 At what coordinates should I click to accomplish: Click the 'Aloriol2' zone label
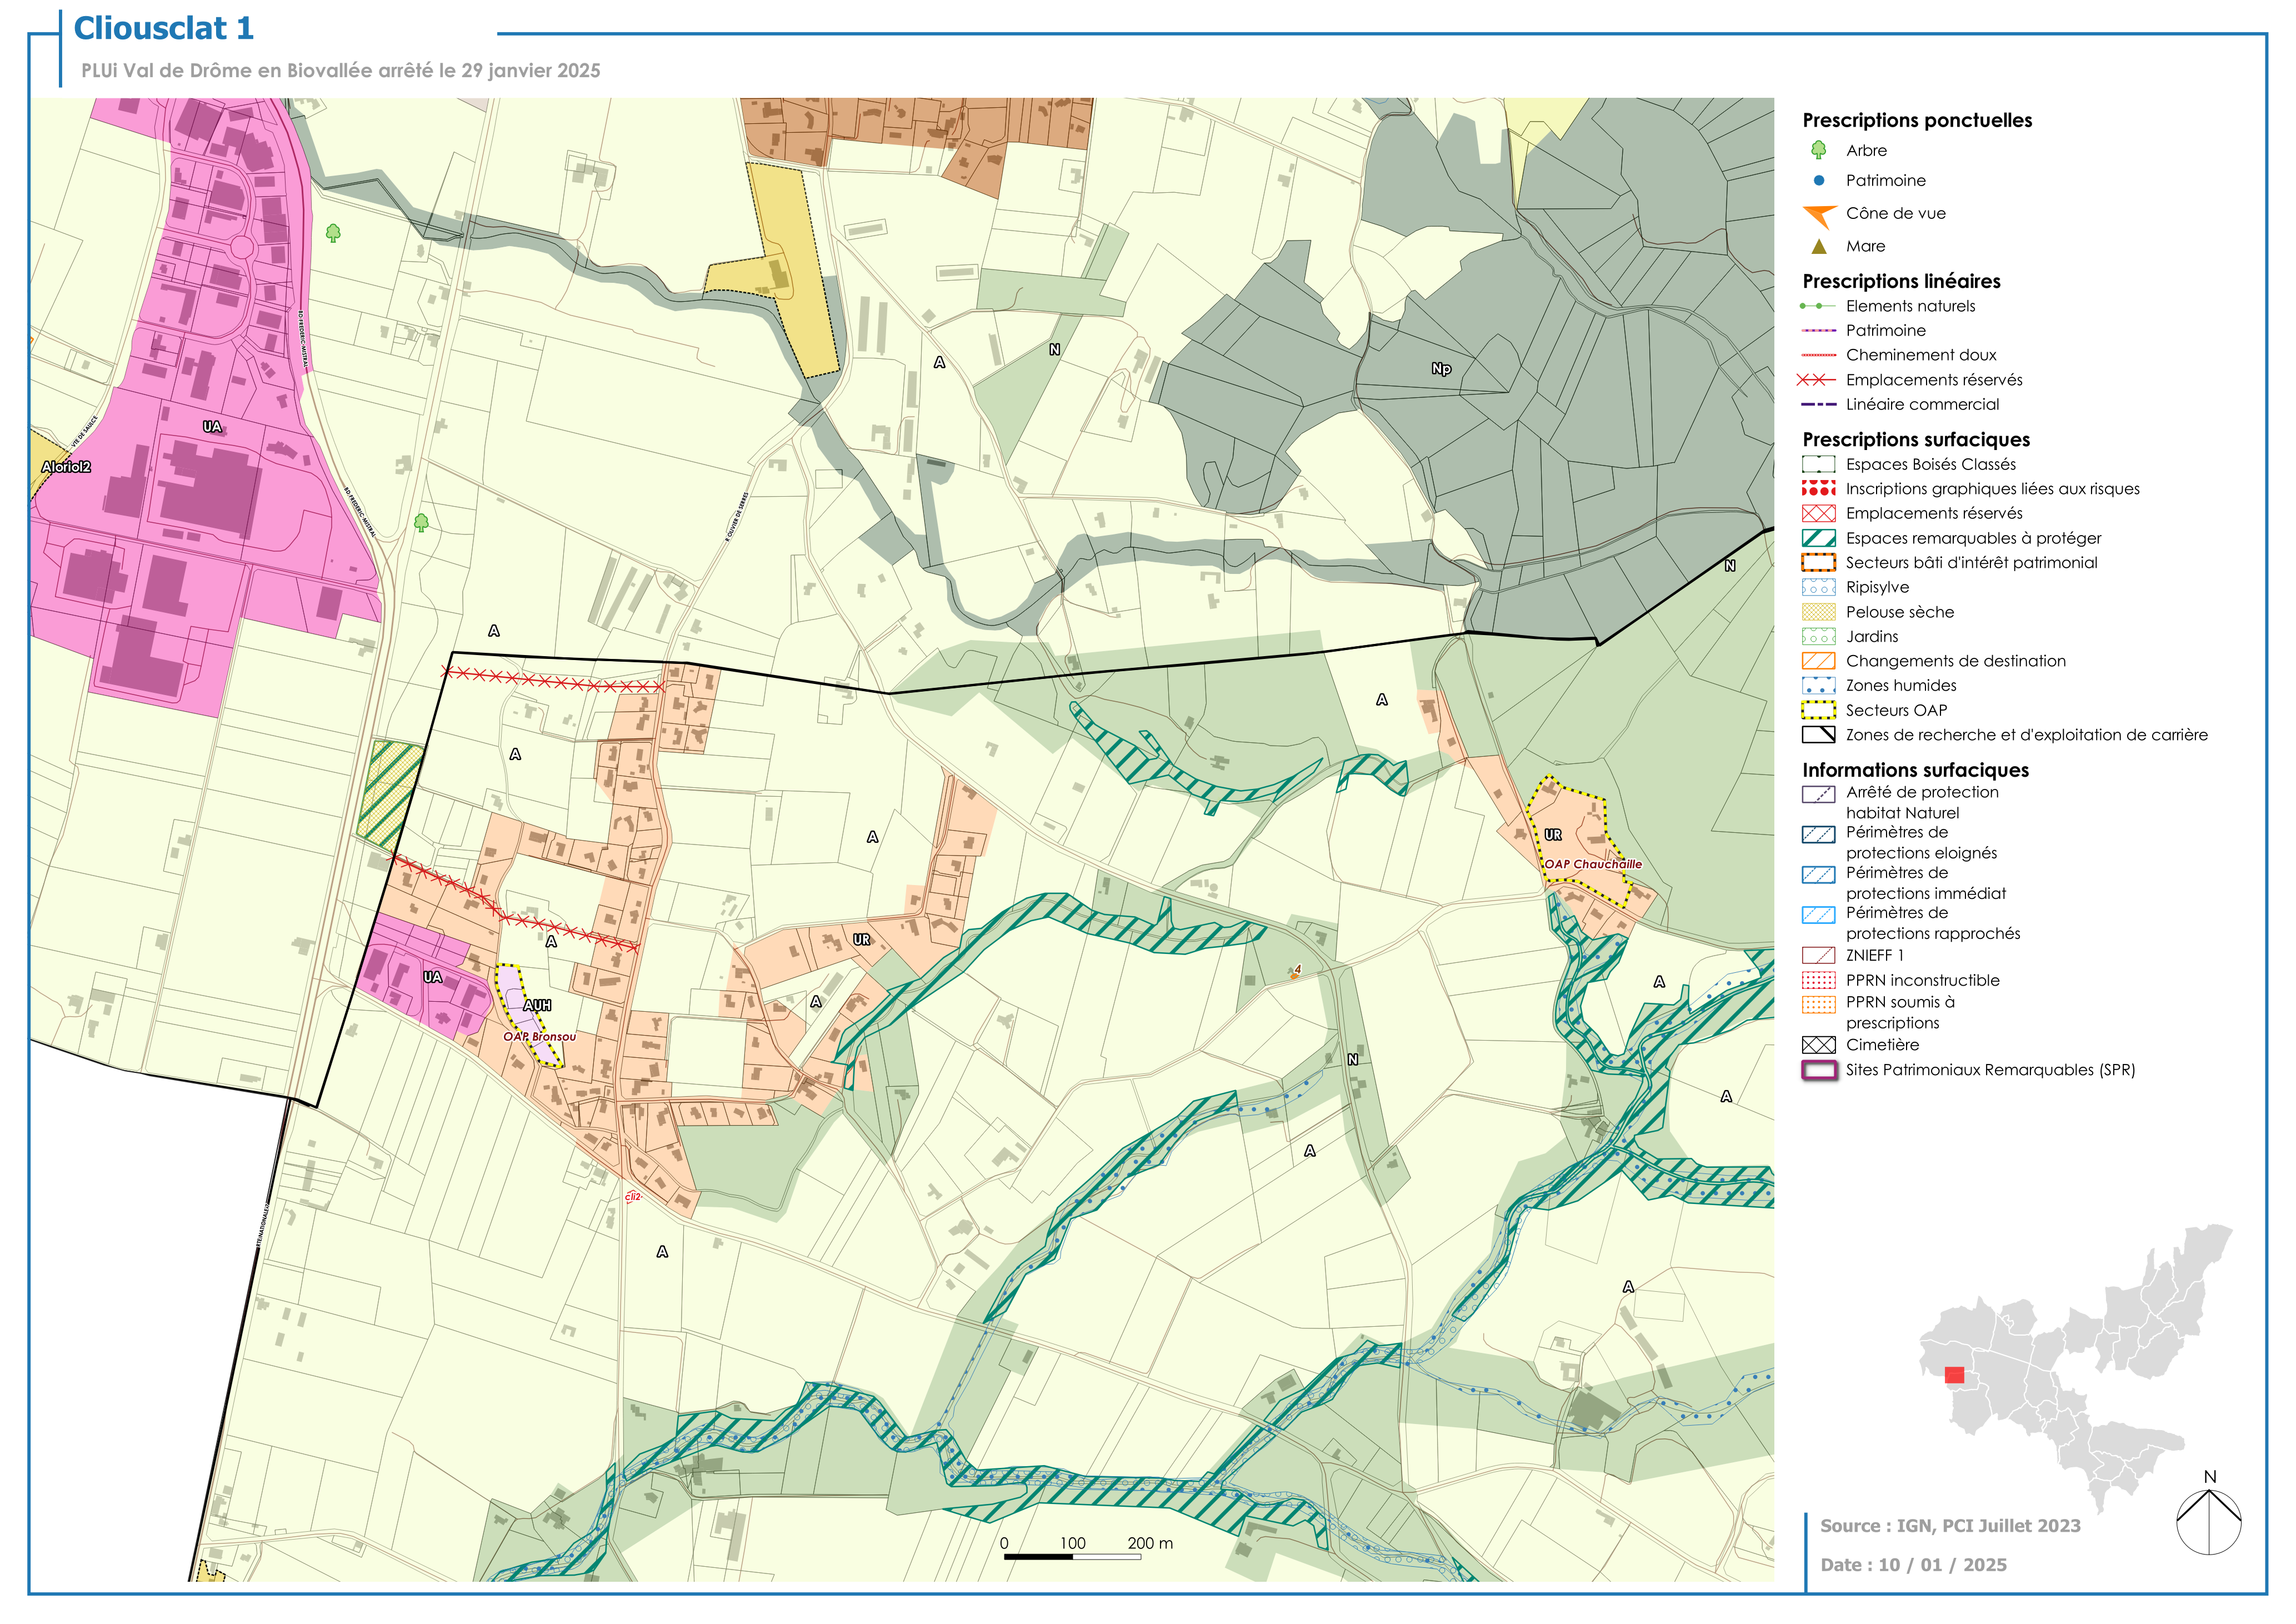pos(66,467)
